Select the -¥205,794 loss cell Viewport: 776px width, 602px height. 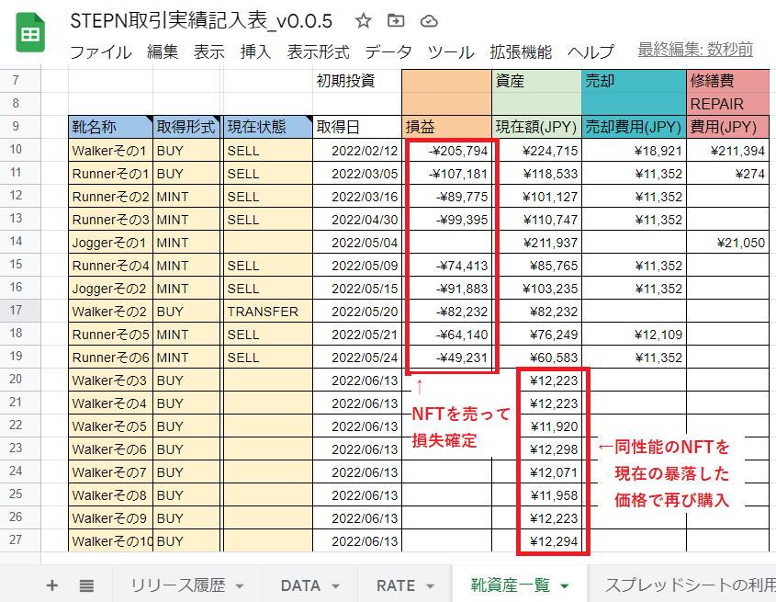coord(447,150)
